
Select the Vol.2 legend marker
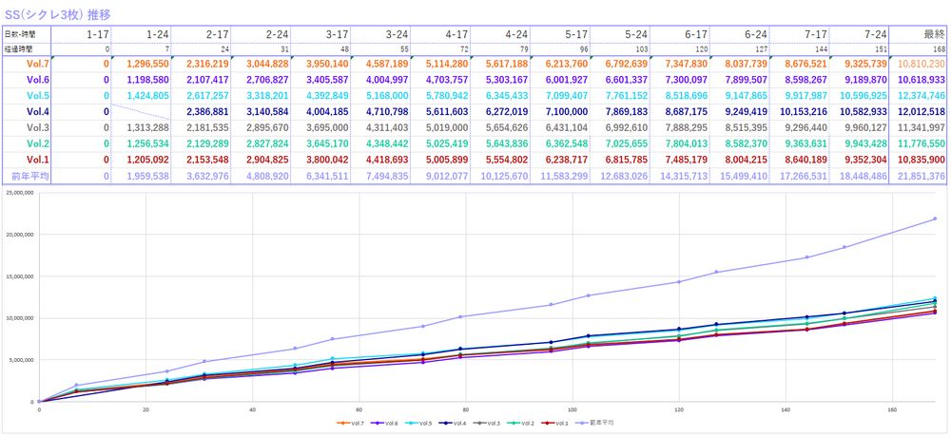click(514, 423)
